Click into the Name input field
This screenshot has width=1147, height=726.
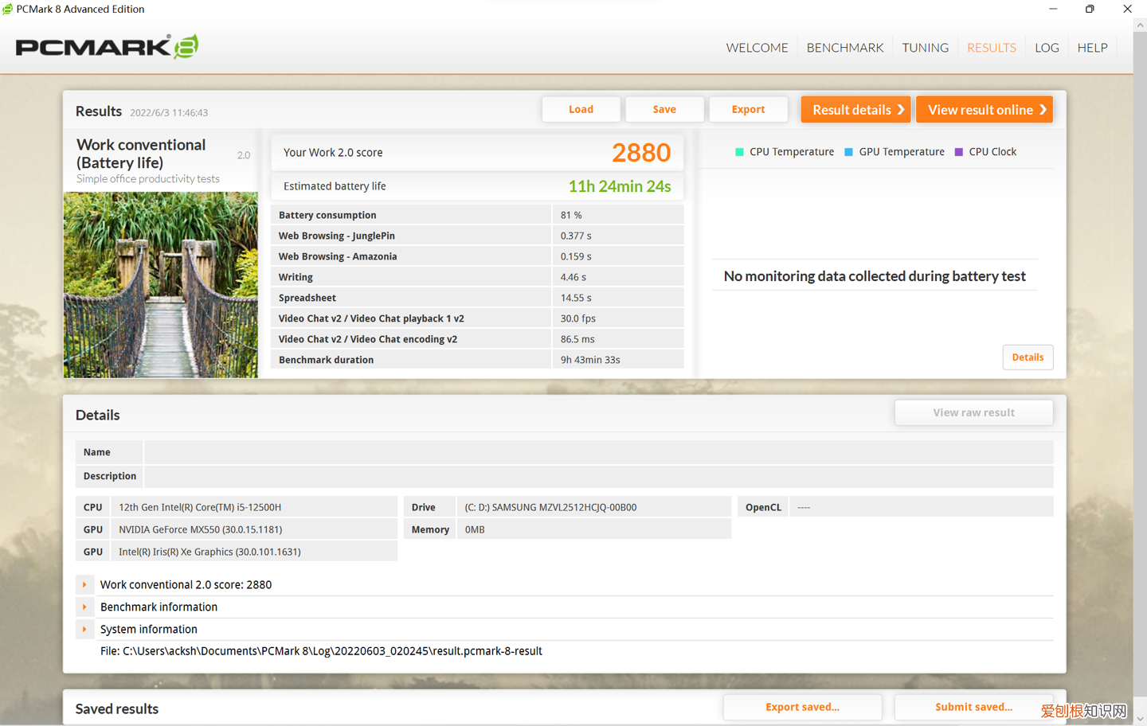[x=597, y=452]
